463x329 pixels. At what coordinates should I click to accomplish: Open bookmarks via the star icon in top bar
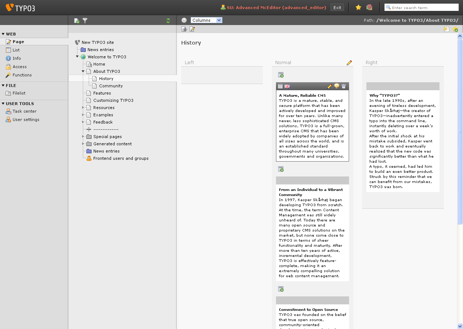click(358, 7)
